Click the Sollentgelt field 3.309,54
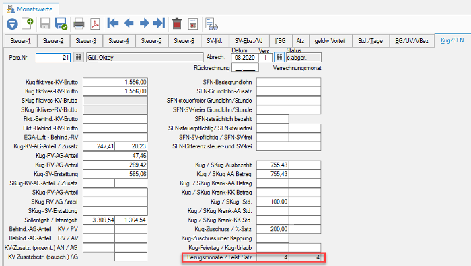 pos(99,220)
